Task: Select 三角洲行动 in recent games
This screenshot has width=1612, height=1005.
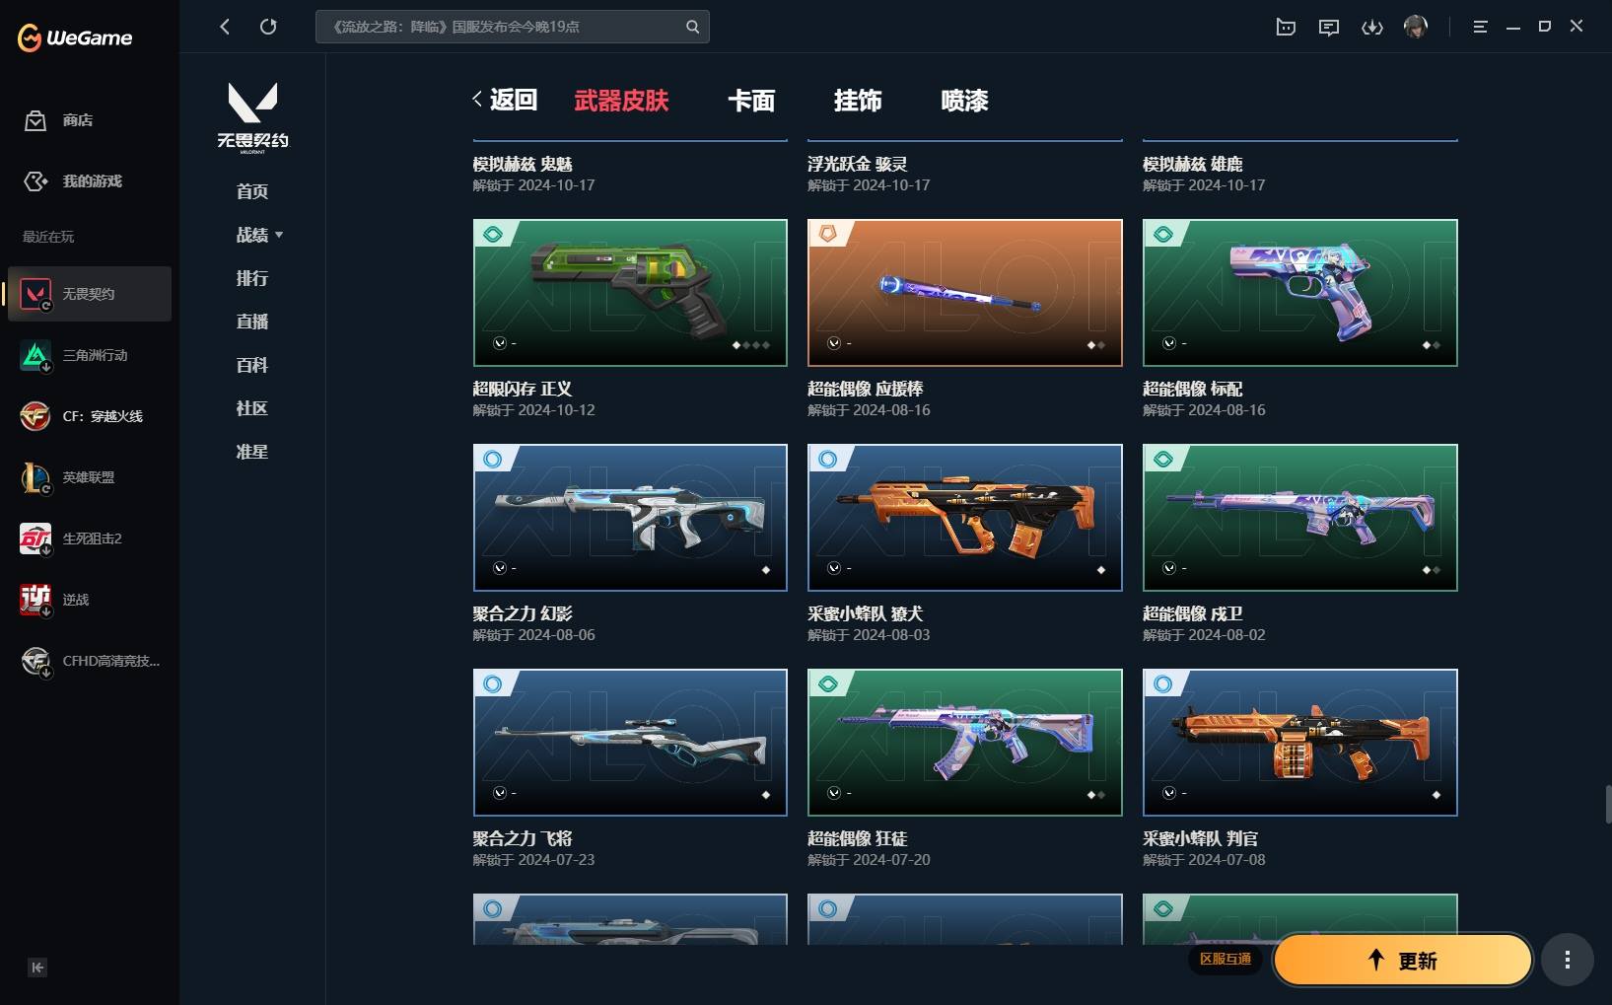Action: (x=90, y=355)
